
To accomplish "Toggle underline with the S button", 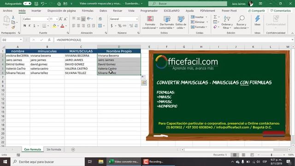I will pyautogui.click(x=34, y=26).
